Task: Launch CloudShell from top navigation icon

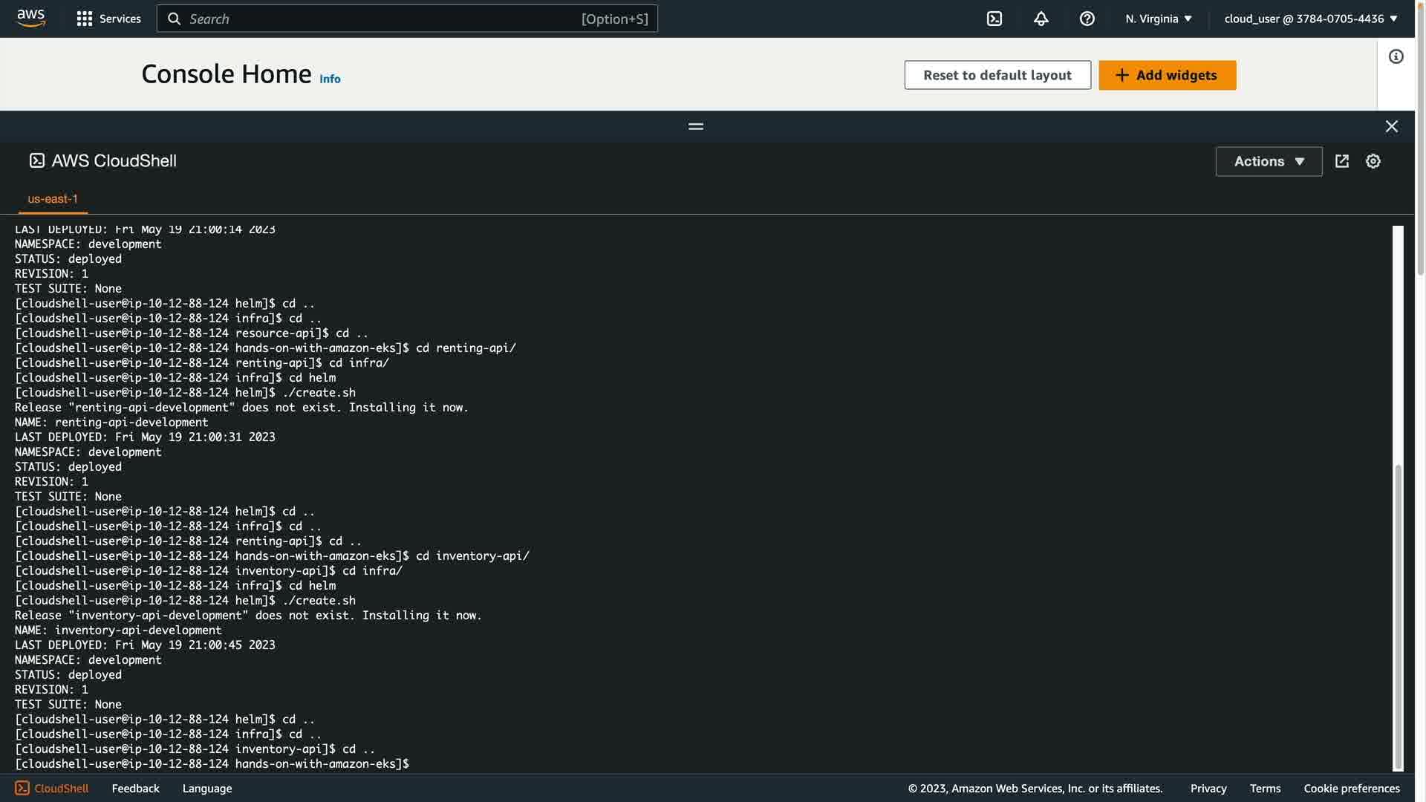Action: point(994,19)
